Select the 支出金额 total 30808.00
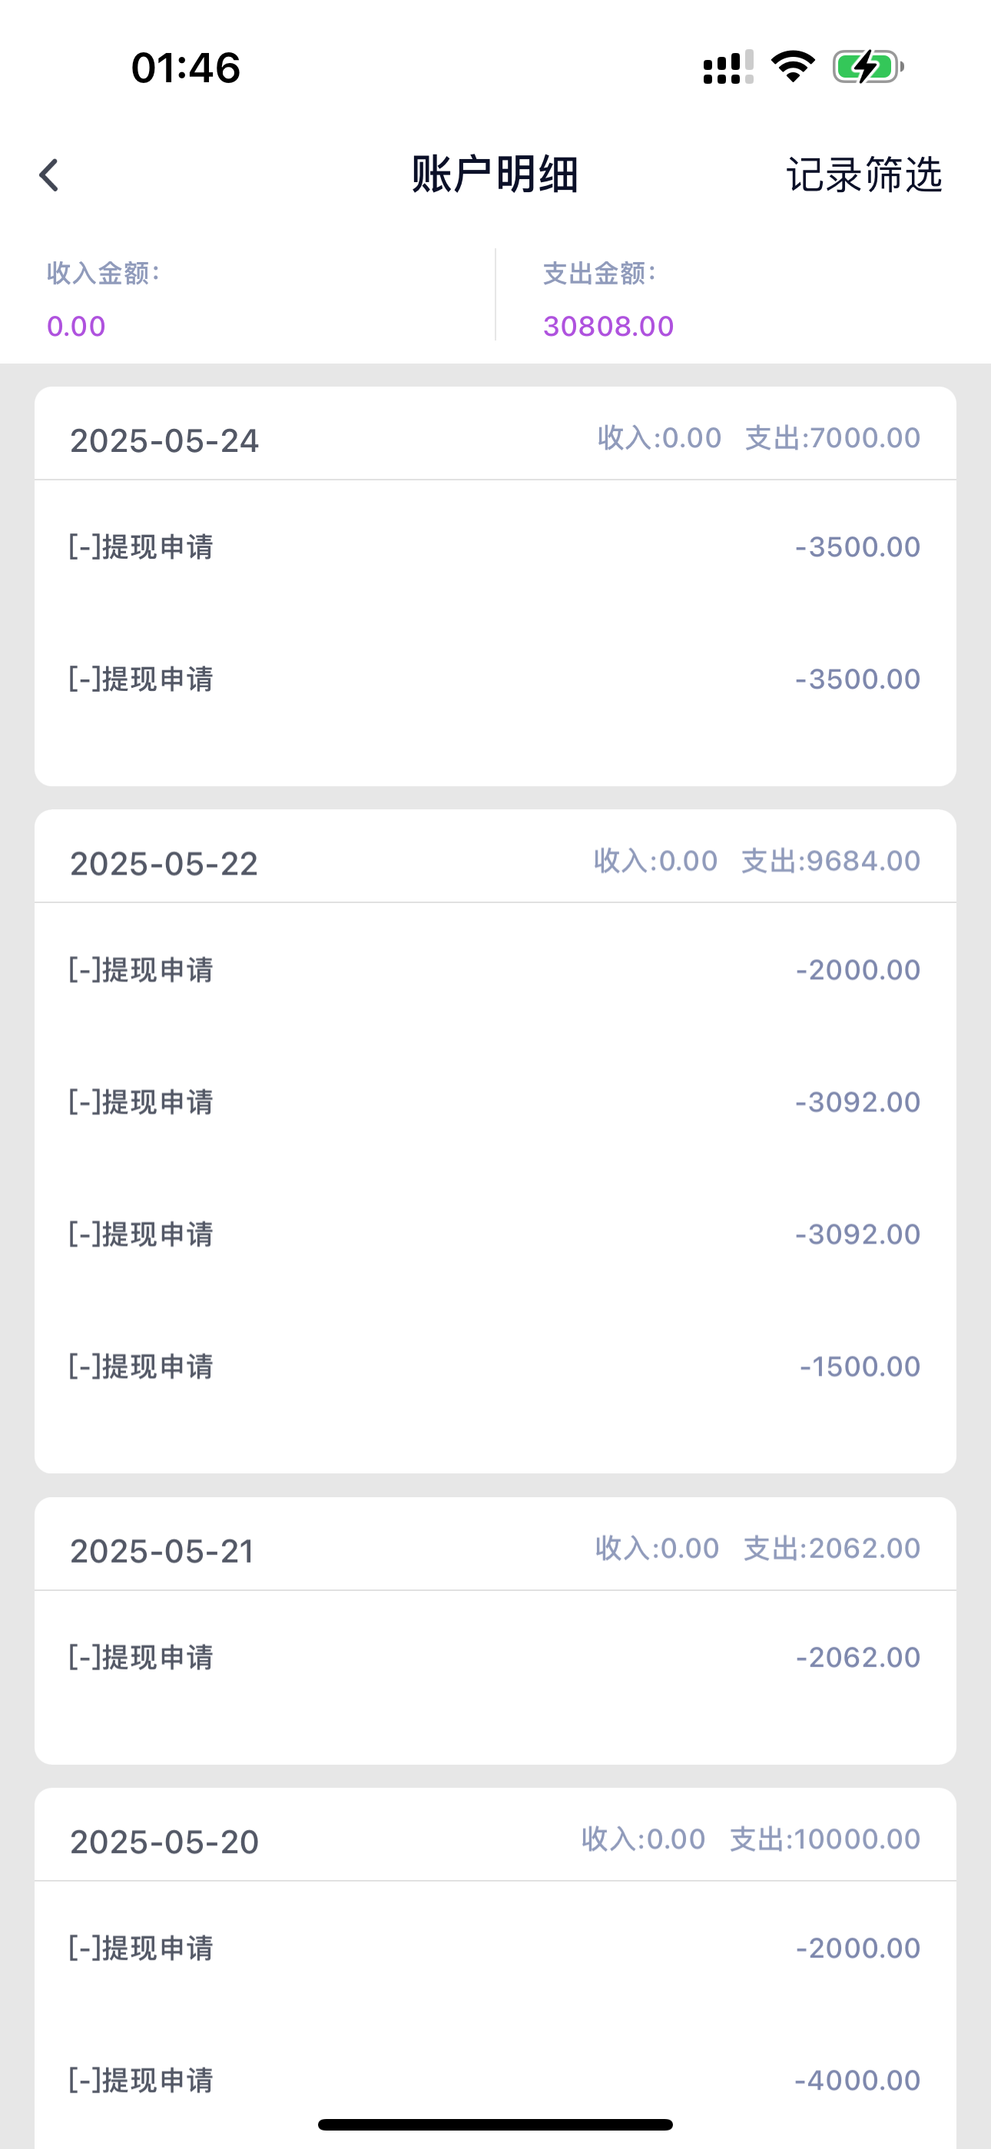Screen dimensions: 991x2149 pyautogui.click(x=608, y=326)
